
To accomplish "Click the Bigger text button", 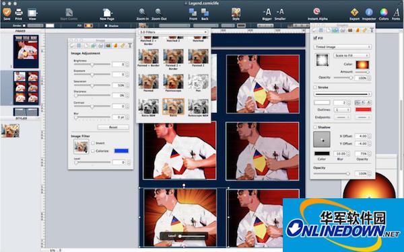I will 267,14.
